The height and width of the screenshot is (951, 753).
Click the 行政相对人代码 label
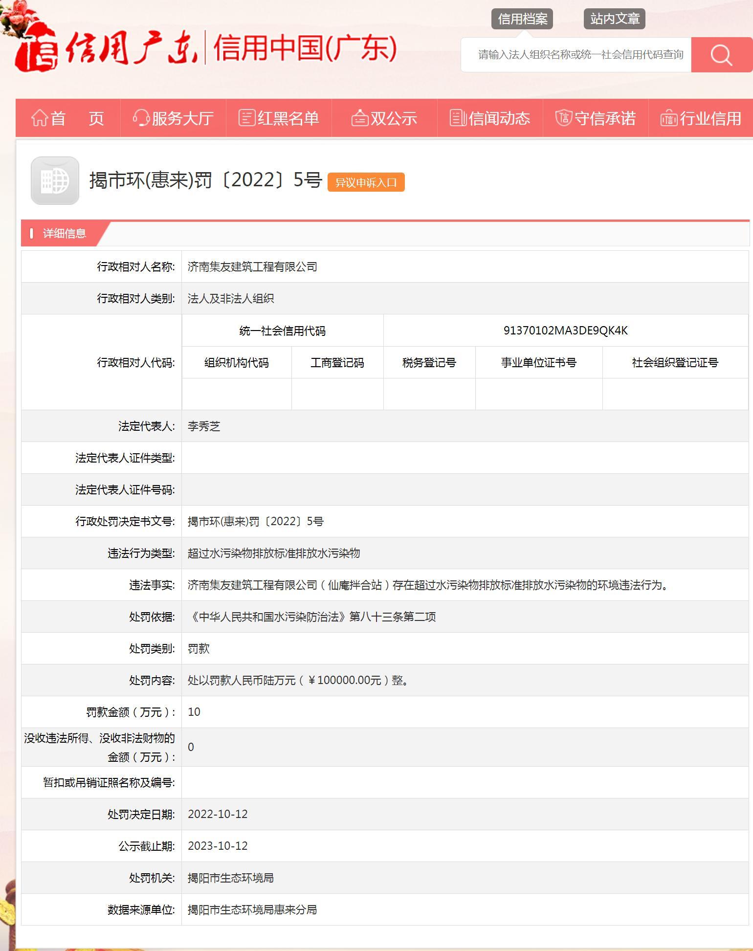(136, 363)
